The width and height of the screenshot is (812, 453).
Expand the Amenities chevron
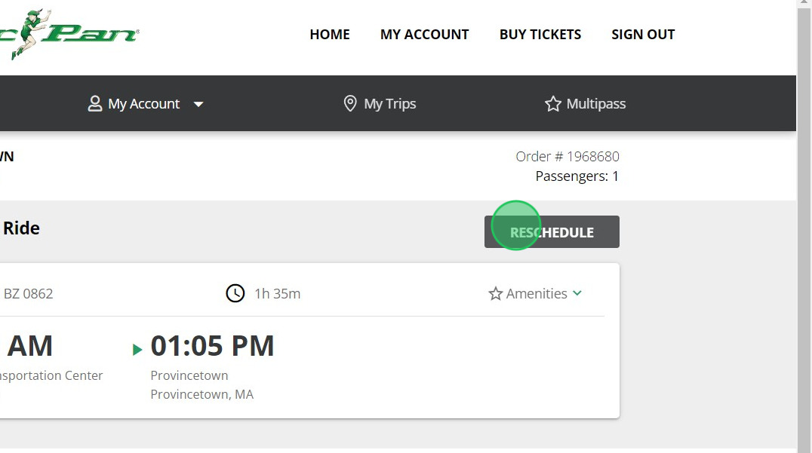point(577,293)
